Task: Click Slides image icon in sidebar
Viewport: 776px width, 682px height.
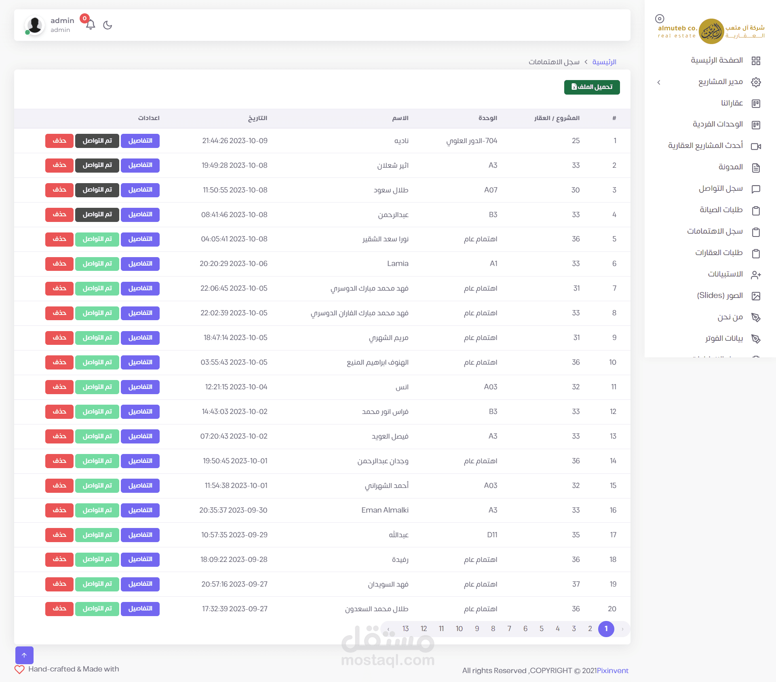Action: (x=756, y=296)
